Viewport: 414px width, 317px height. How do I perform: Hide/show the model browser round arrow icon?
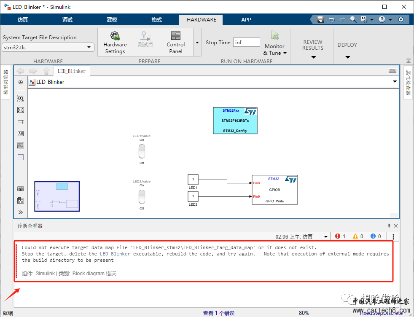(21, 82)
